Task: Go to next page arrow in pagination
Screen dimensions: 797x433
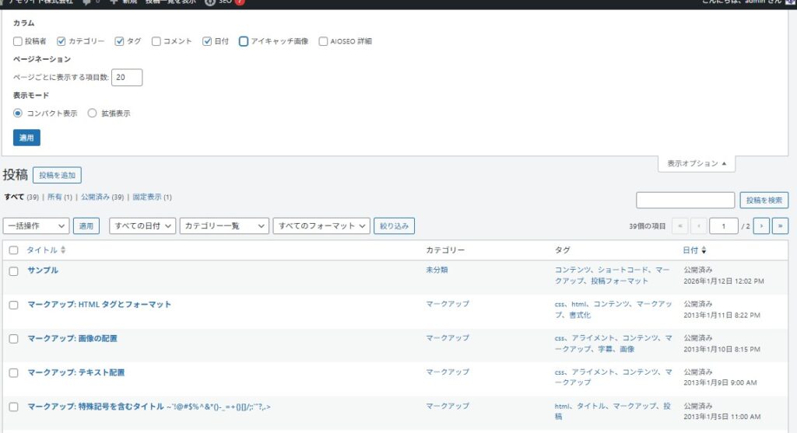Action: pos(761,226)
